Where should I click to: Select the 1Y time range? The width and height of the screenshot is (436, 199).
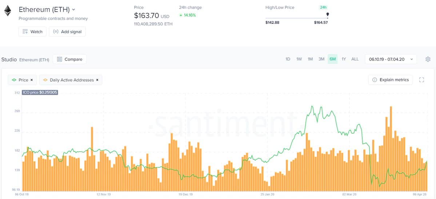344,59
